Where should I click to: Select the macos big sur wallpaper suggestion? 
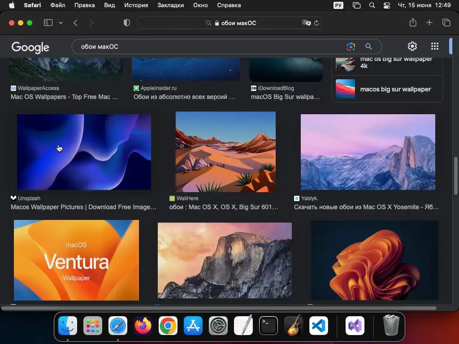(387, 89)
